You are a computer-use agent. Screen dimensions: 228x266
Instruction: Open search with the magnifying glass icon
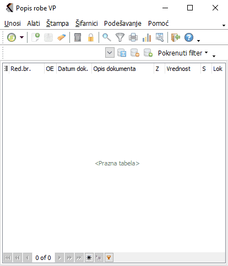point(106,37)
